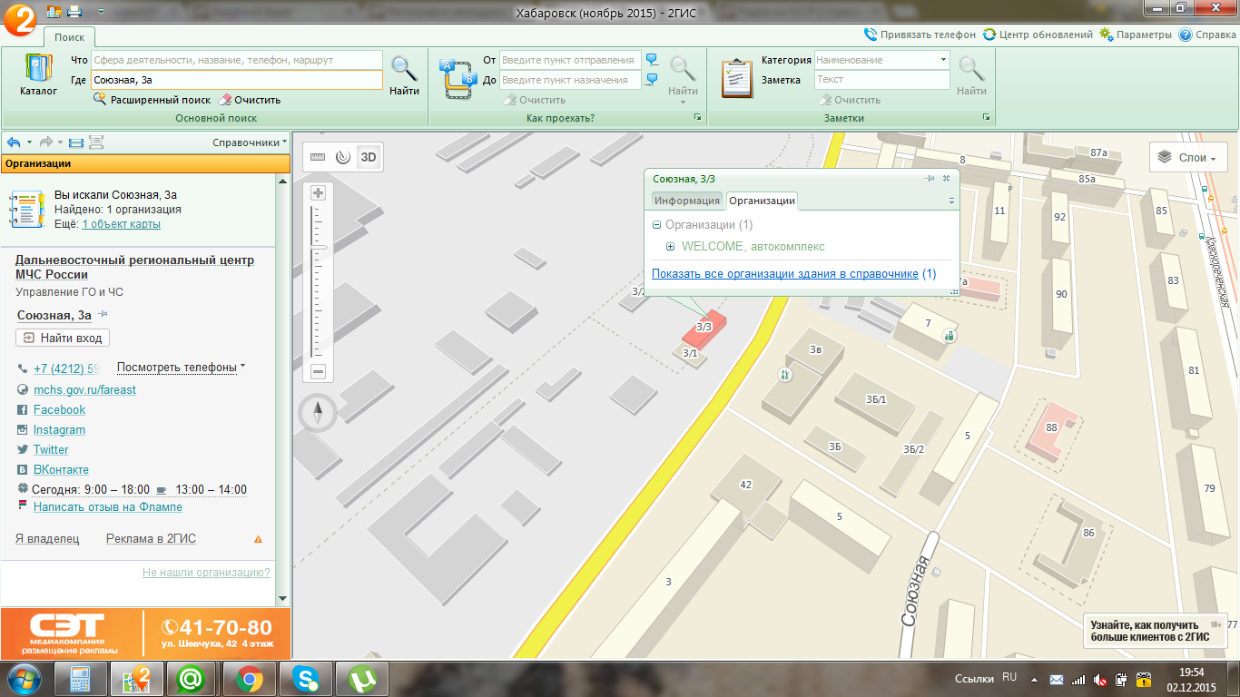
Task: Go back with the blue back arrow
Action: point(14,142)
